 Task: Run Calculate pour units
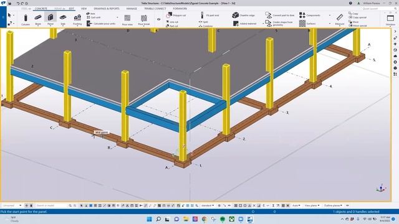click(x=101, y=24)
